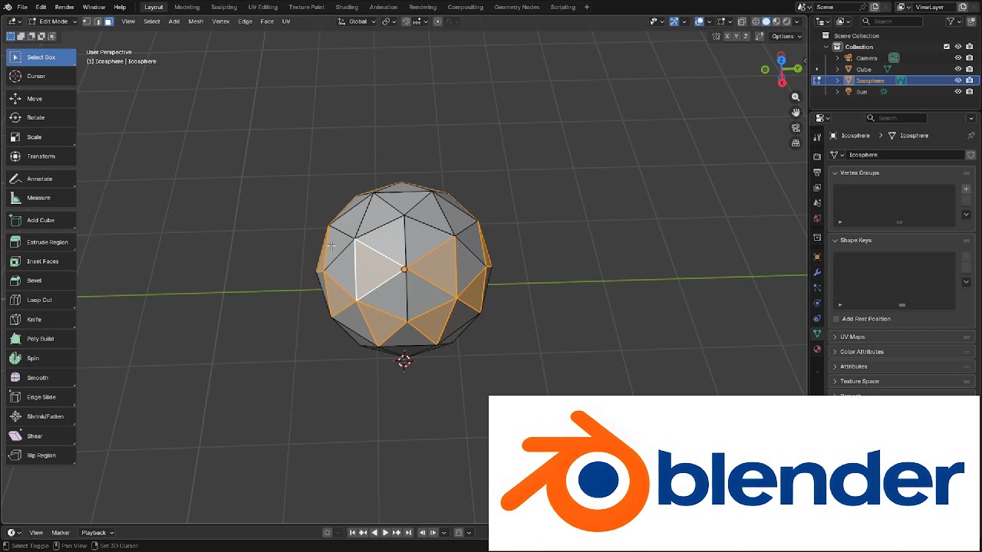Select the Shrink/Fatten tool
The image size is (982, 552).
pyautogui.click(x=41, y=416)
